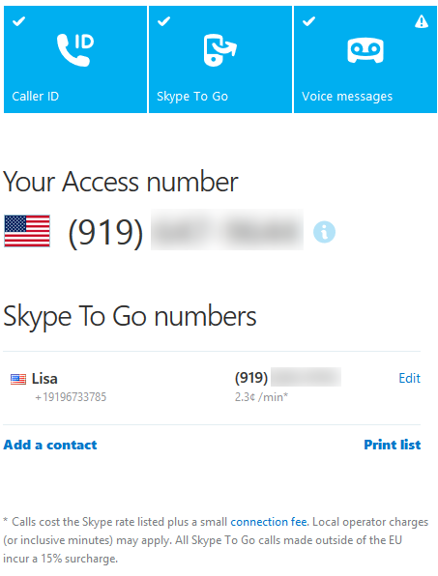Open the Print list link
This screenshot has width=438, height=576.
click(x=392, y=445)
